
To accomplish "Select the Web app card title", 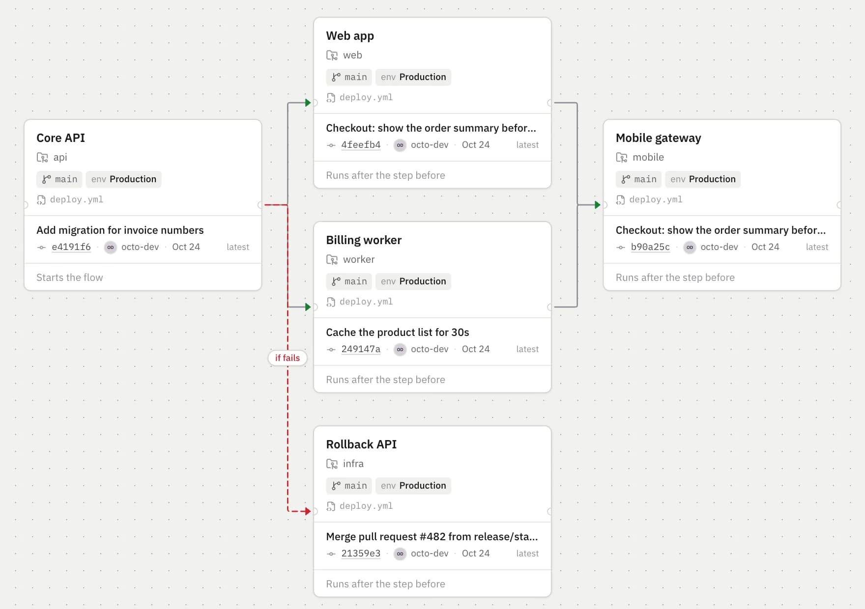I will pyautogui.click(x=350, y=36).
